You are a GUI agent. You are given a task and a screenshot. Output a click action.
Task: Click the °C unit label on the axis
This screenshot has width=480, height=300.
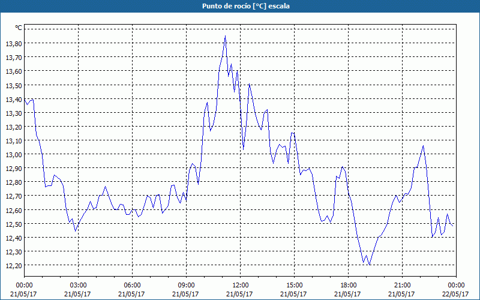(x=19, y=28)
